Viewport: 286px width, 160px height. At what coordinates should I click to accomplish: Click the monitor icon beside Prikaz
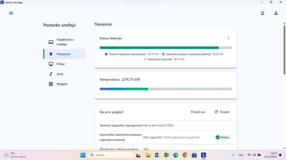click(x=51, y=64)
